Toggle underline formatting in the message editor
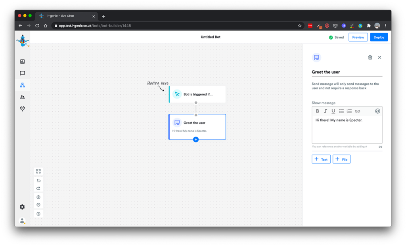This screenshot has width=406, height=246. pos(333,111)
